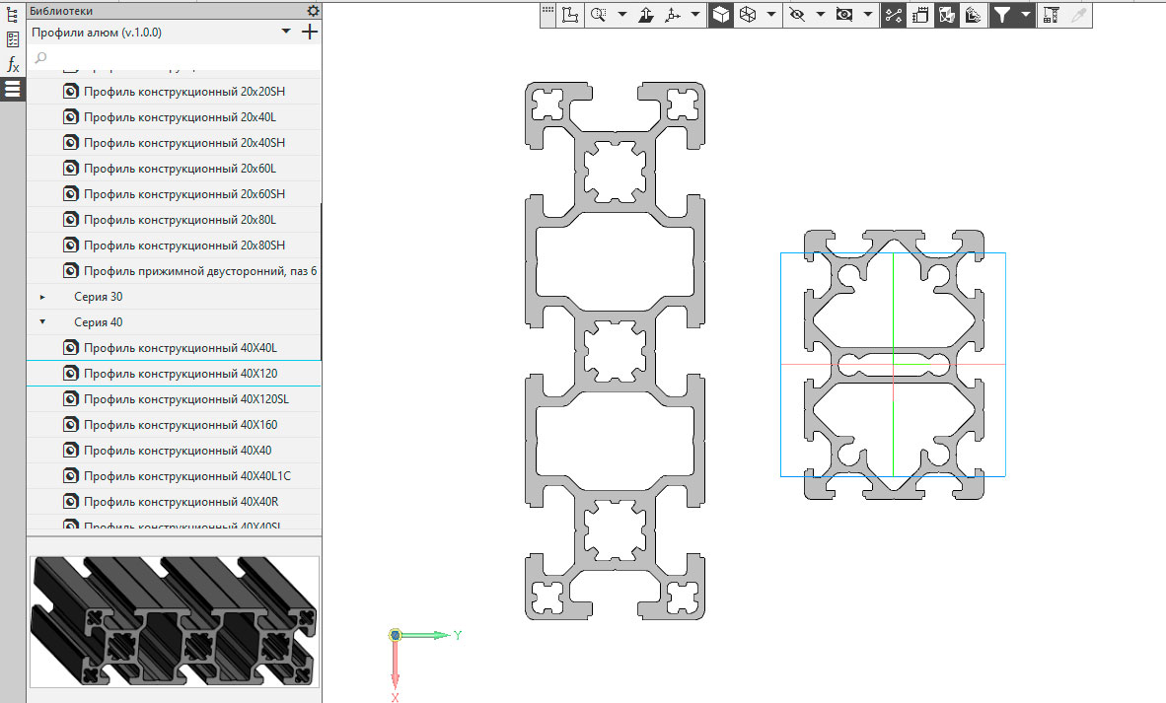The height and width of the screenshot is (703, 1166).
Task: Open the library selector dropdown arrow
Action: tap(285, 32)
